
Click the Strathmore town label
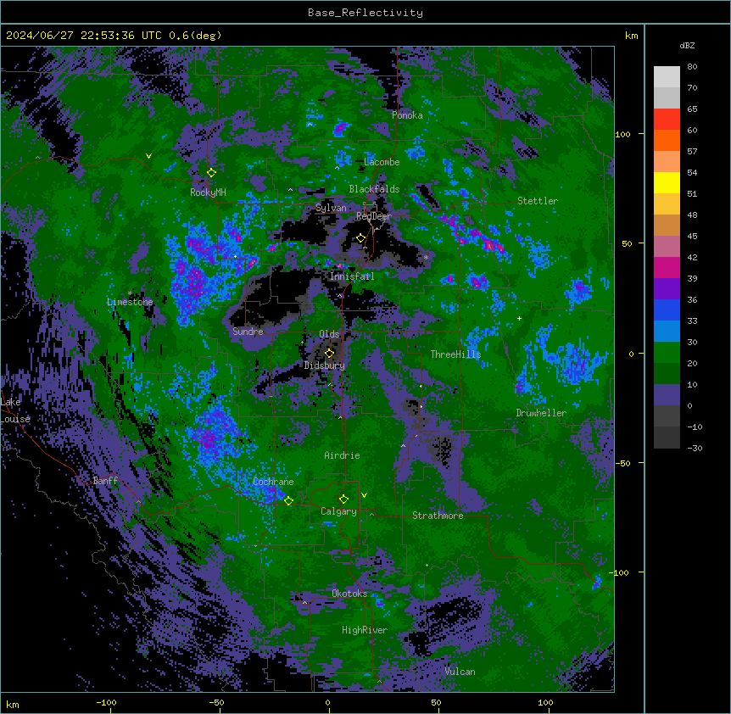438,516
